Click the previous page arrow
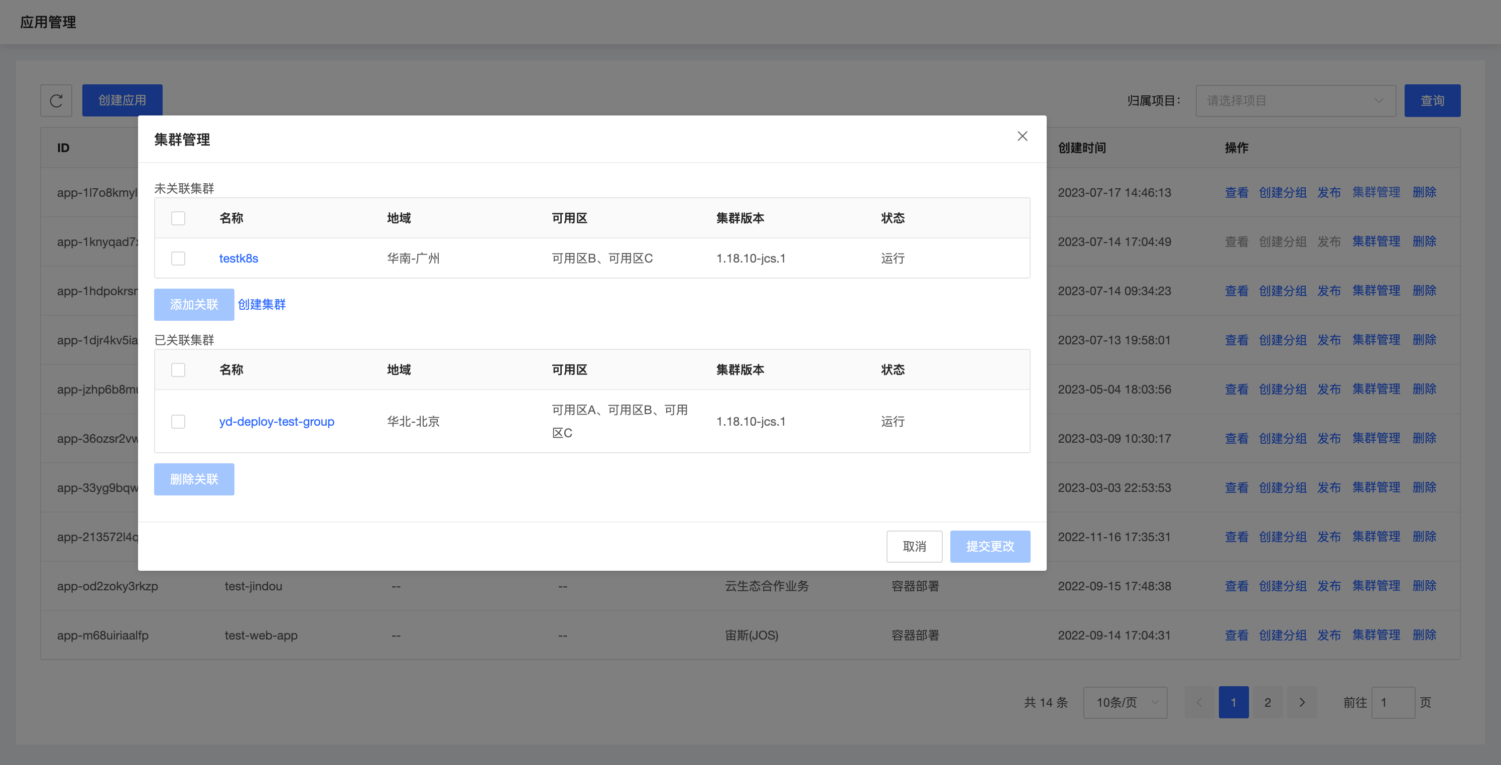Image resolution: width=1501 pixels, height=765 pixels. point(1199,702)
